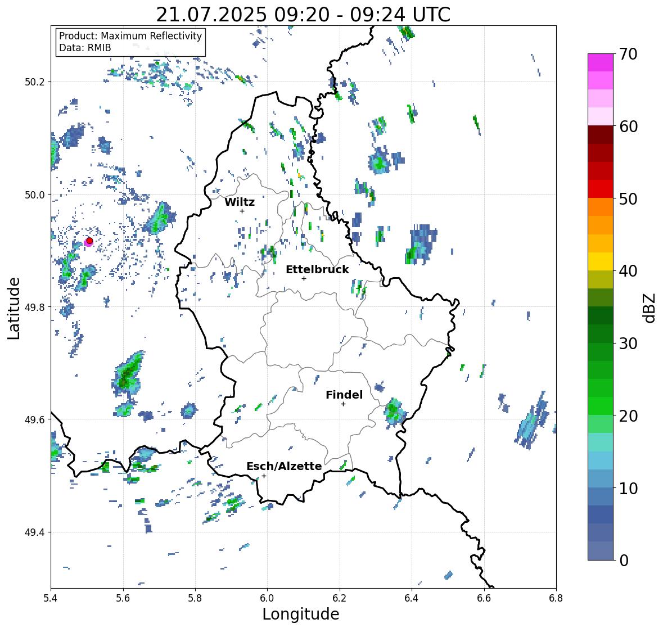The width and height of the screenshot is (663, 628).
Task: Click the magenta band at top of colorbar
Action: tap(601, 62)
